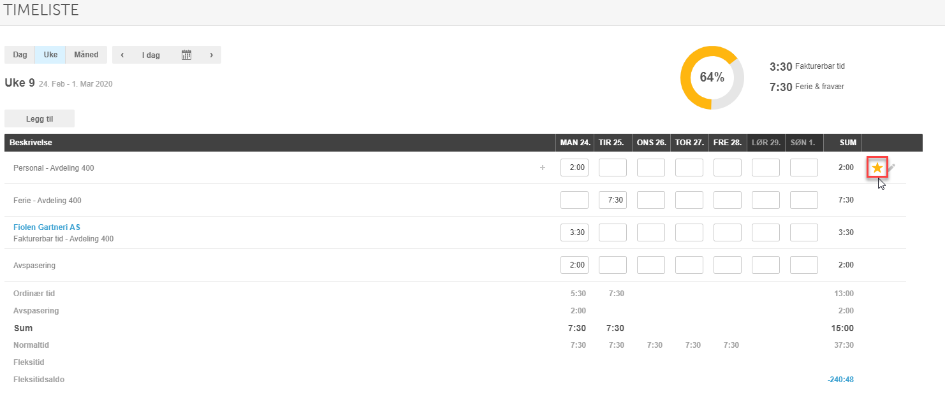This screenshot has height=393, width=945.
Task: Click the Fiolen Gartneri row Tuesday hours field
Action: (x=613, y=232)
